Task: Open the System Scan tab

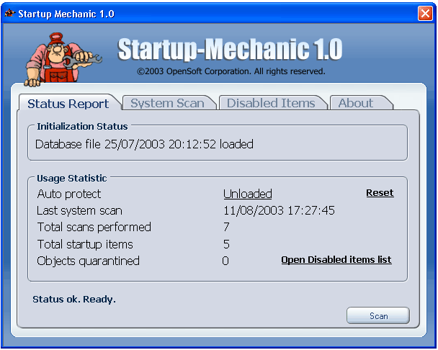Action: click(168, 103)
